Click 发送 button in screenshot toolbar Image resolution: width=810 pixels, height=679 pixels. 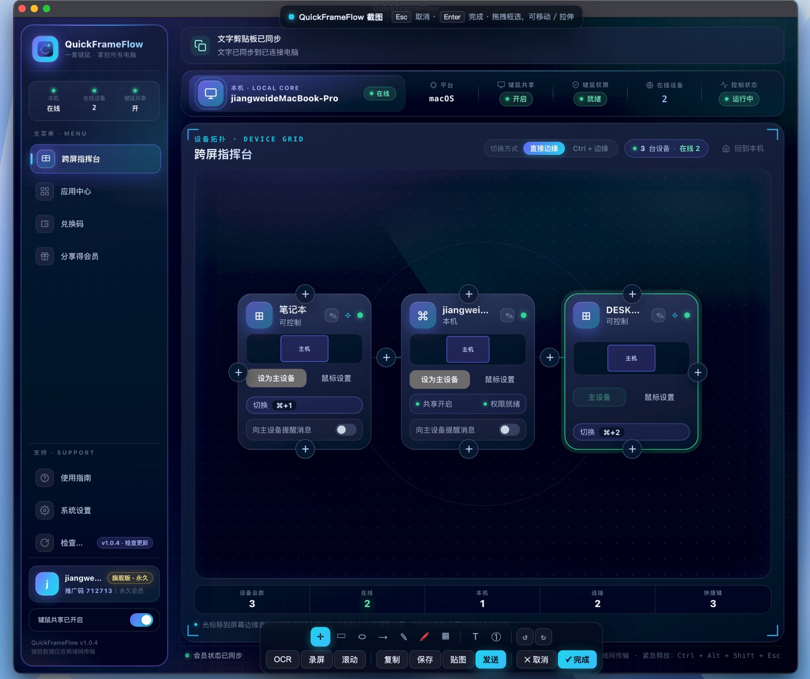(491, 660)
